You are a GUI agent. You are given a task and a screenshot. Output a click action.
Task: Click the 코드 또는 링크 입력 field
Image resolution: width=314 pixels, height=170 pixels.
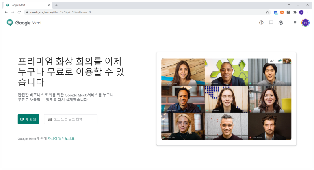(x=71, y=119)
